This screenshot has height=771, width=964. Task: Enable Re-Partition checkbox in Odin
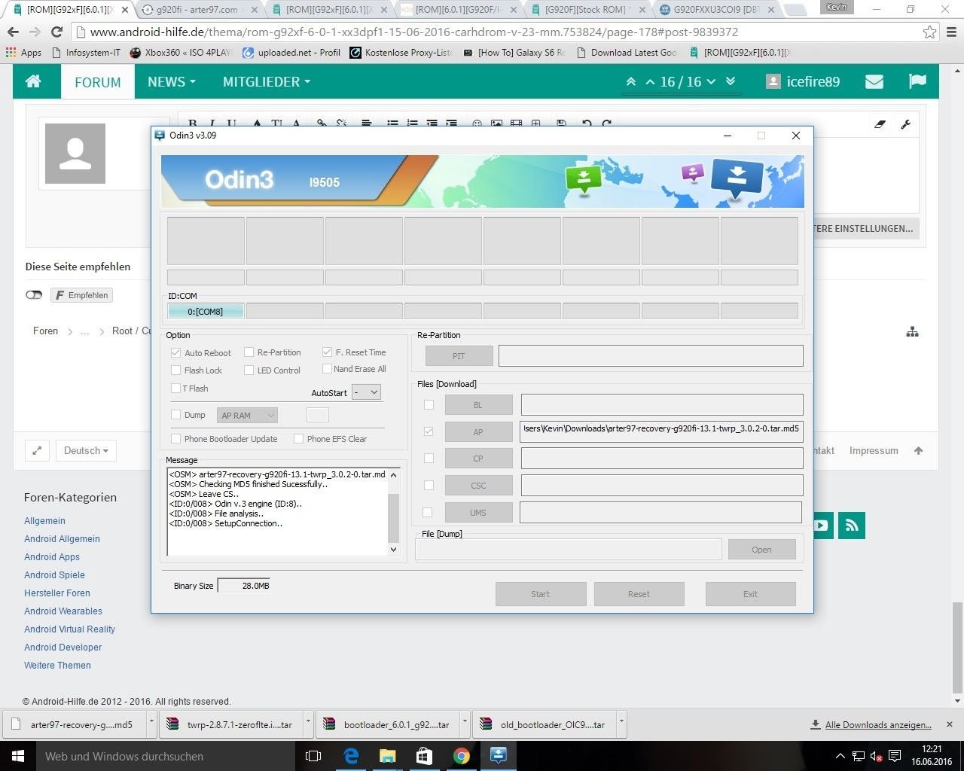click(x=249, y=352)
